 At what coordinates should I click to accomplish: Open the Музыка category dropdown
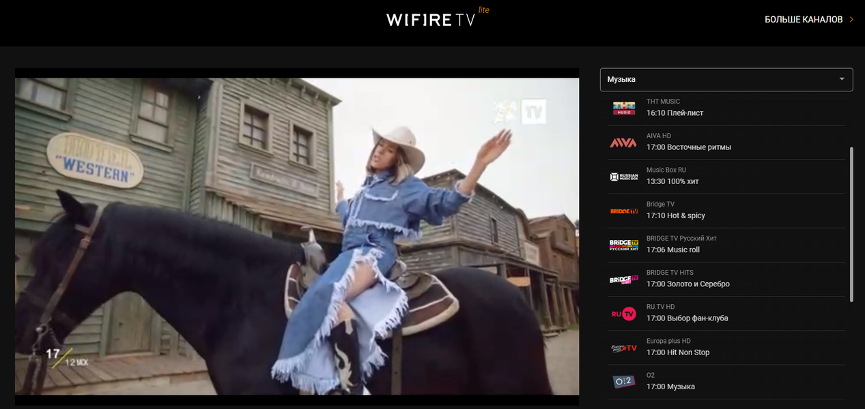pyautogui.click(x=726, y=80)
